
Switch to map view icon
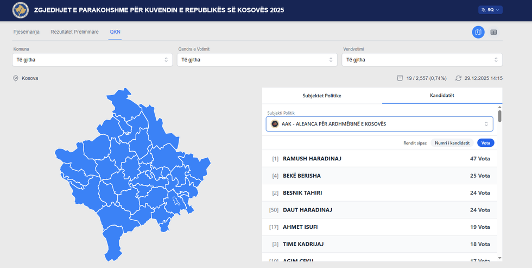[x=478, y=32]
